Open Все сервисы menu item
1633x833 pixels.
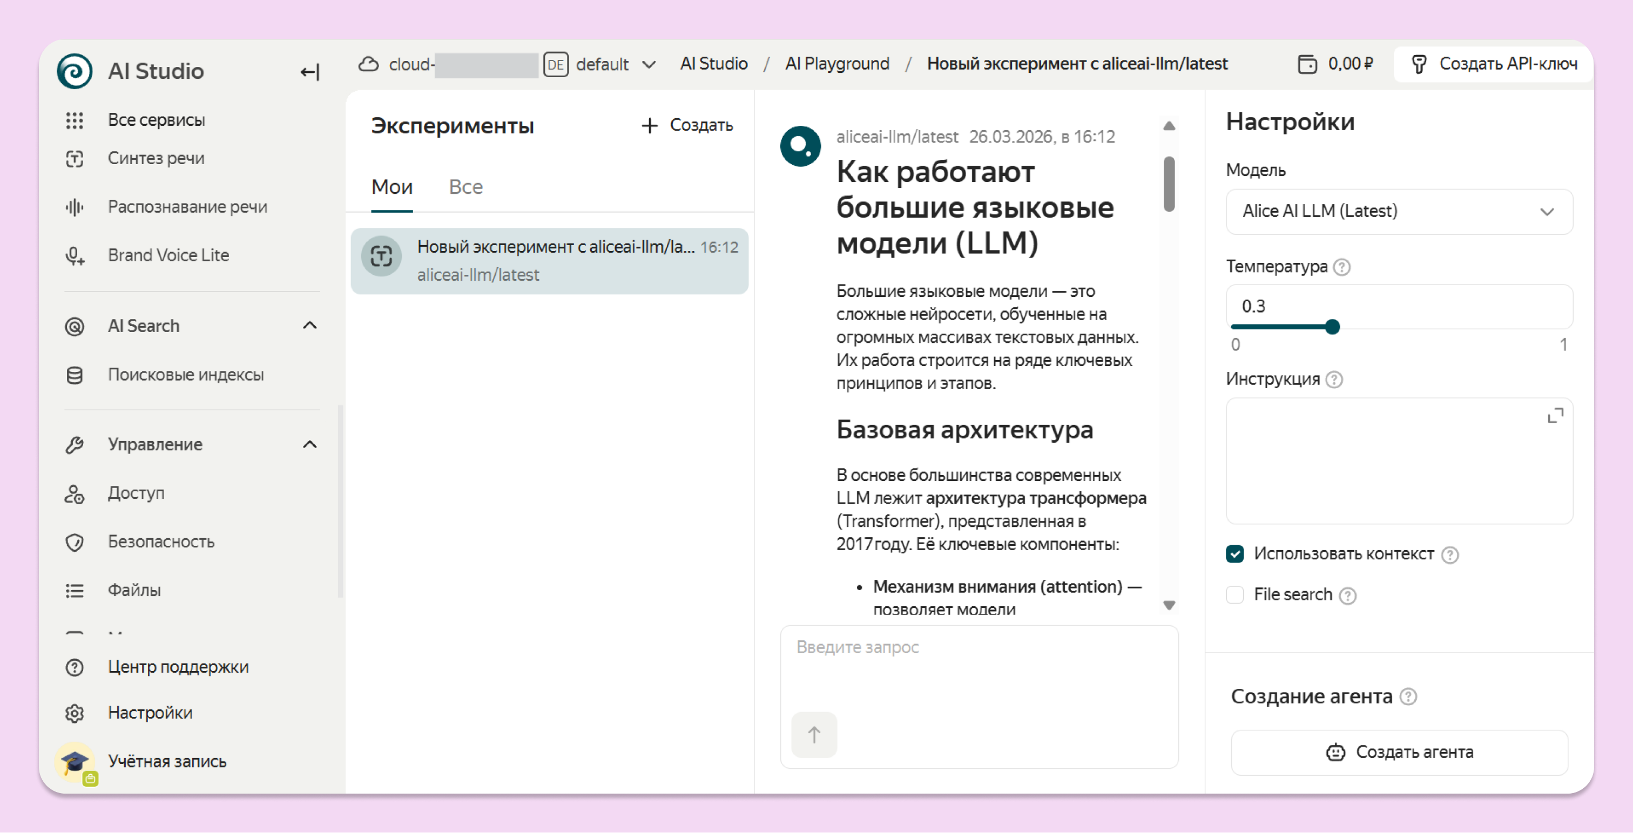coord(156,120)
